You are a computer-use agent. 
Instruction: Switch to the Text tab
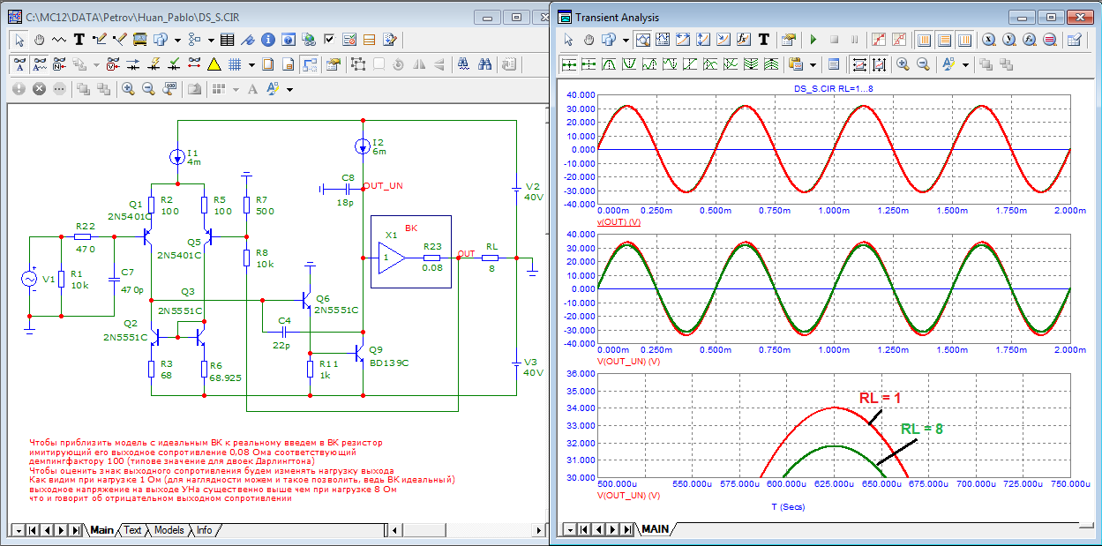(x=132, y=530)
